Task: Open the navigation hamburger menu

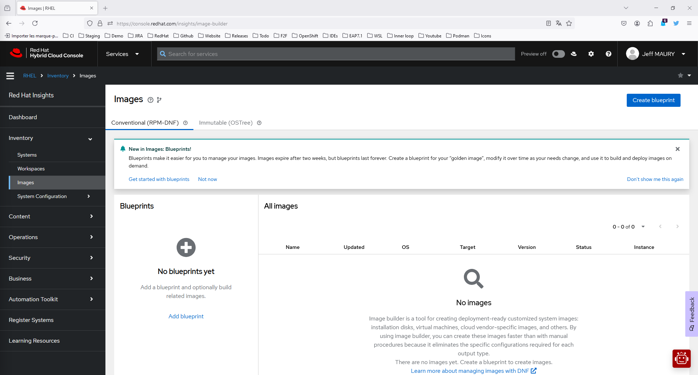Action: [10, 76]
